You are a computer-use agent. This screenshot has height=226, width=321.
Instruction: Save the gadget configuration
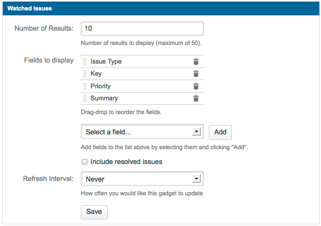94,212
